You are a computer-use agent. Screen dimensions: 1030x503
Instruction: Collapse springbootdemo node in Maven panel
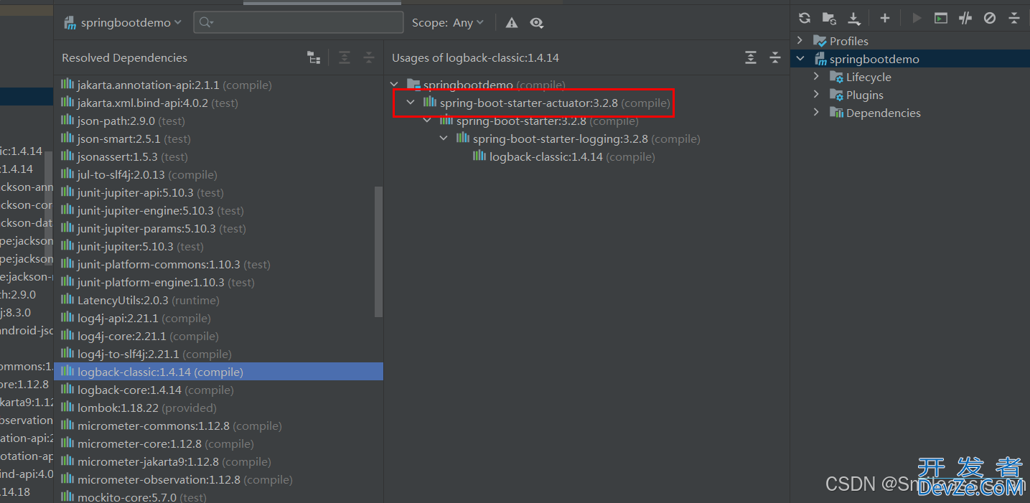pos(800,59)
